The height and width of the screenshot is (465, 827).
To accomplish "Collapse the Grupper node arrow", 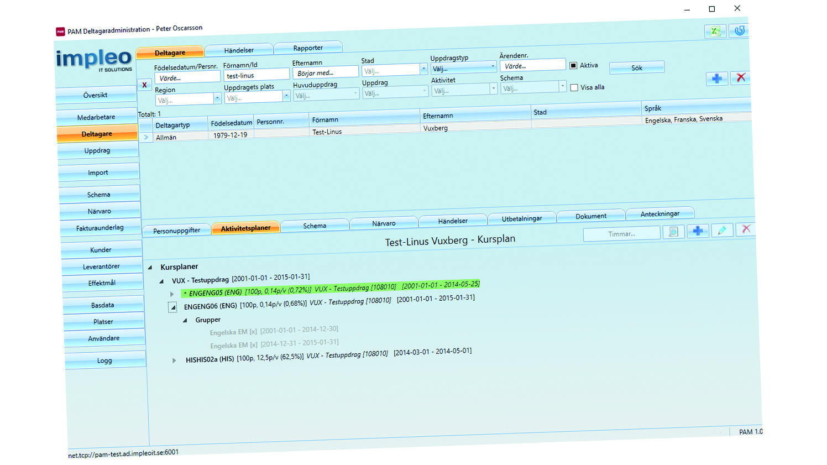I will coord(185,321).
